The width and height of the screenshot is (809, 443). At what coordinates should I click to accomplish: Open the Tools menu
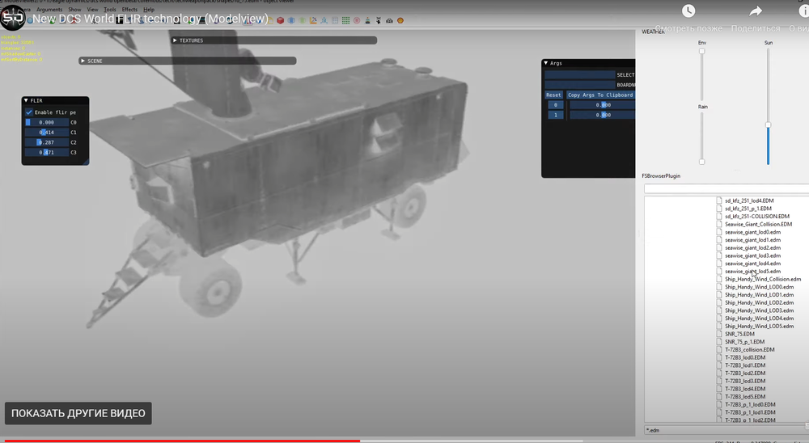click(x=110, y=9)
